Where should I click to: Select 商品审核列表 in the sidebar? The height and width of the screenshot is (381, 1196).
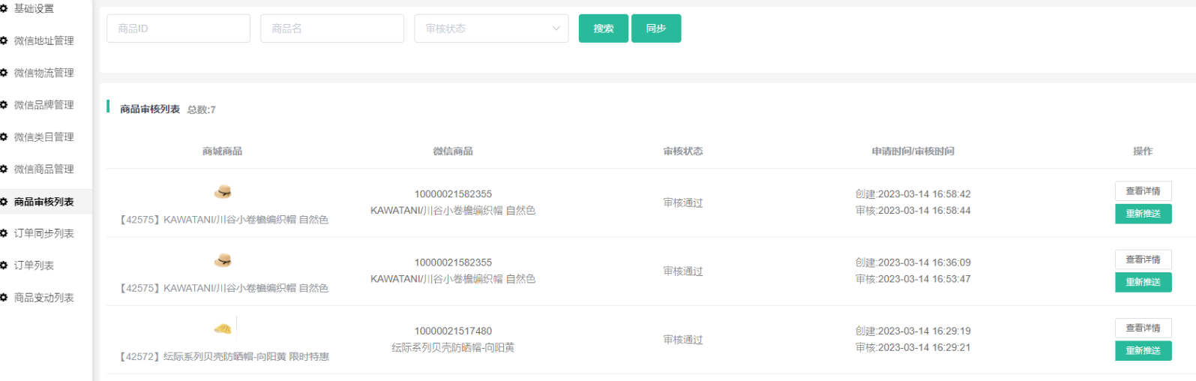[43, 202]
